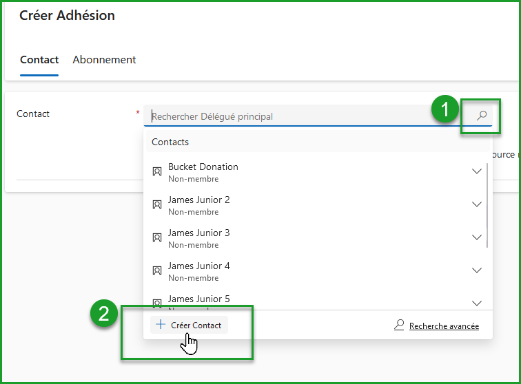Click contact icon beside James Junior 3

pos(157,237)
